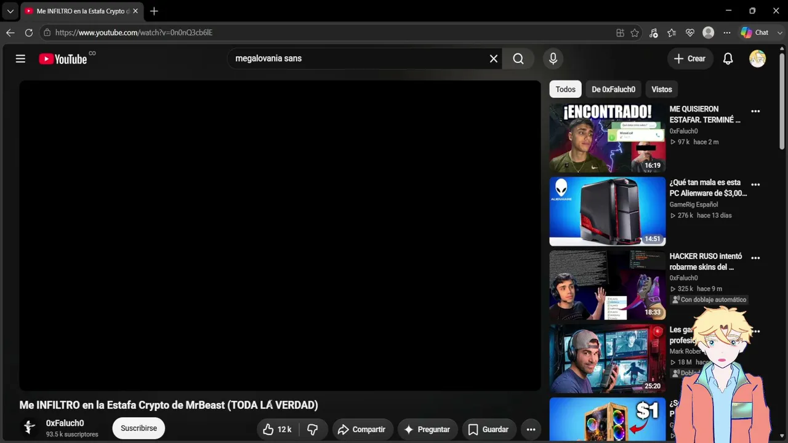Open a new browser tab
This screenshot has width=788, height=443.
point(154,11)
